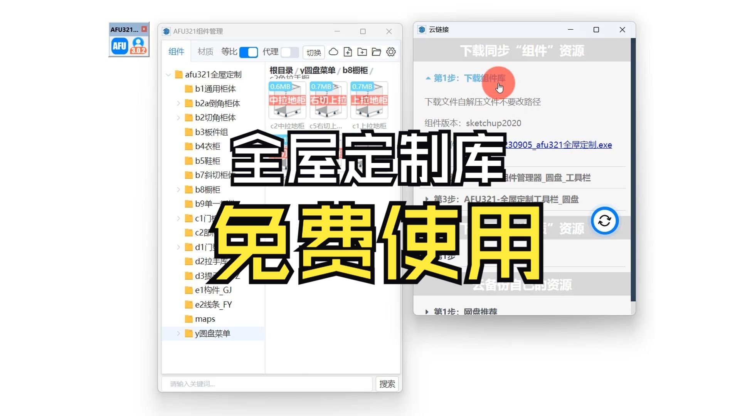Toggle the 等比 switch off
This screenshot has height=416, width=740.
pos(248,52)
